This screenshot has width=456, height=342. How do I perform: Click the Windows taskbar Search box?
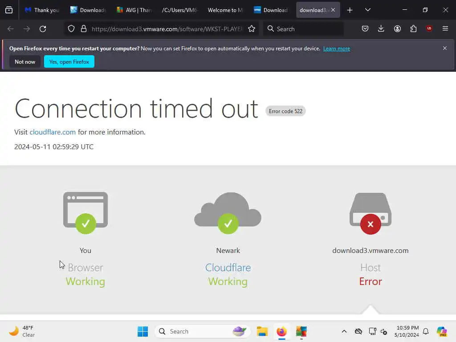(203, 331)
